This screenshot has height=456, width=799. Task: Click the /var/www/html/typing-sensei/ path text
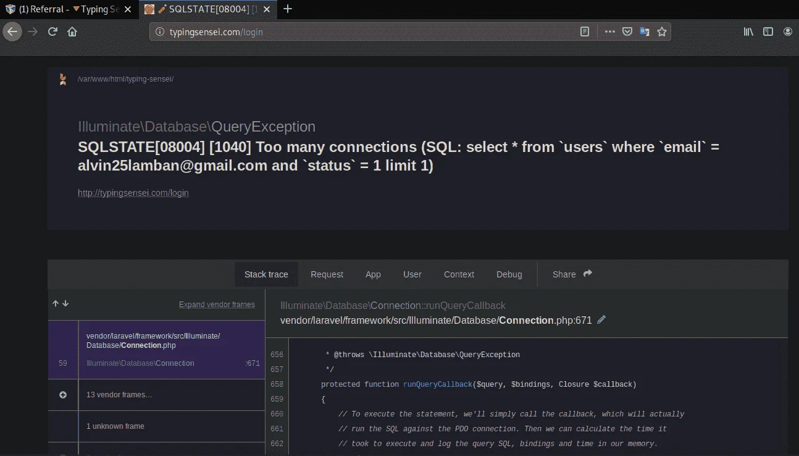click(x=126, y=79)
